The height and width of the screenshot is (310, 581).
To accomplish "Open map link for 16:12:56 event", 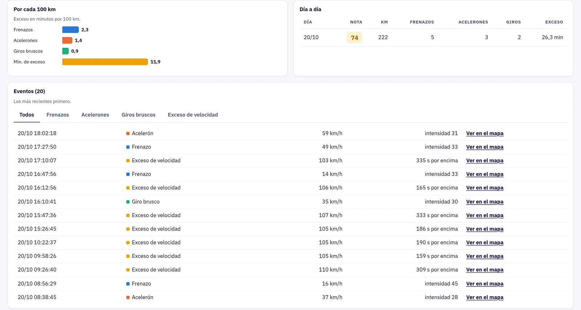I will click(x=485, y=188).
